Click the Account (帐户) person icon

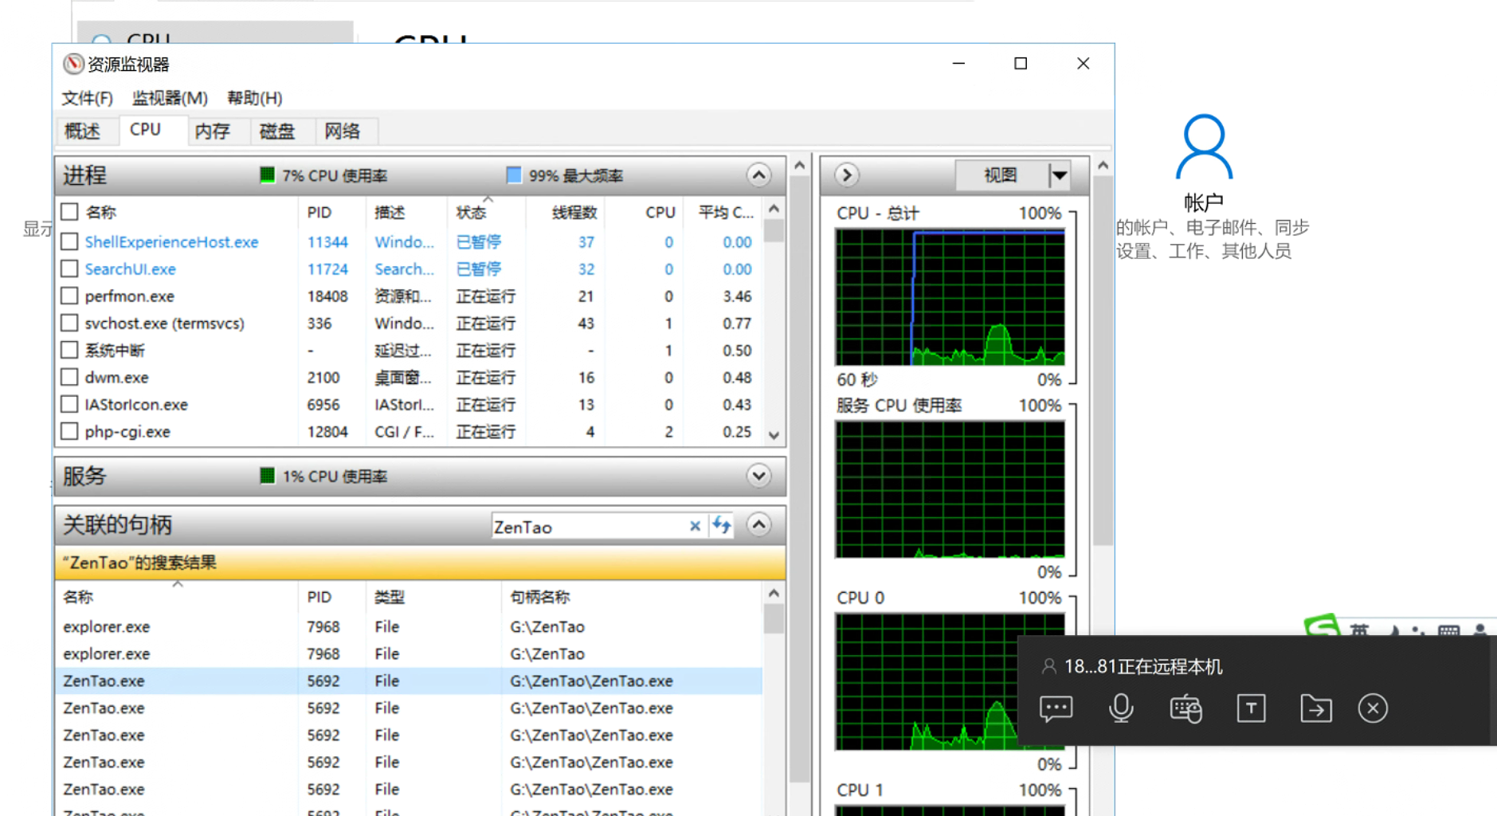[1204, 147]
